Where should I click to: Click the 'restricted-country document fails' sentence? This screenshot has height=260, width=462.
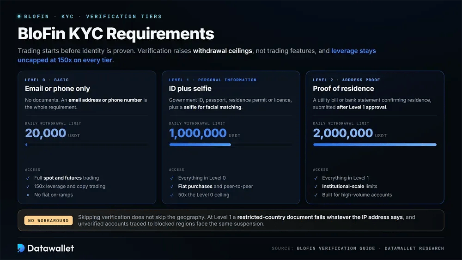[x=320, y=218]
